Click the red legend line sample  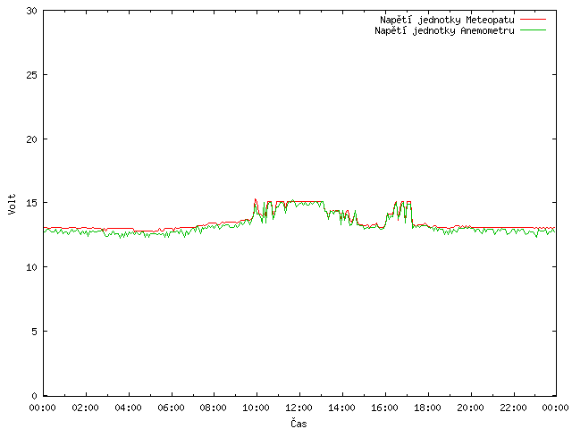point(533,20)
